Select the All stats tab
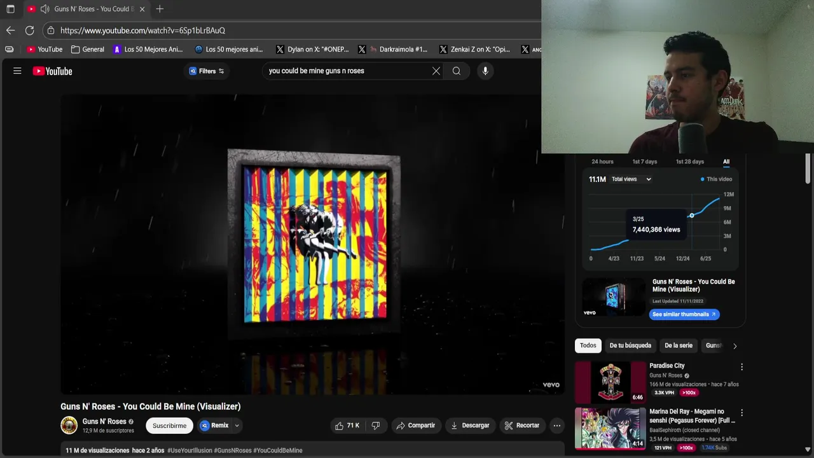Image resolution: width=814 pixels, height=458 pixels. click(726, 162)
